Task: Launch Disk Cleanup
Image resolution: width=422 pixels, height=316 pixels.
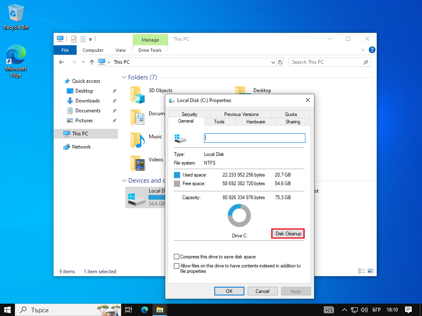Action: coord(288,234)
